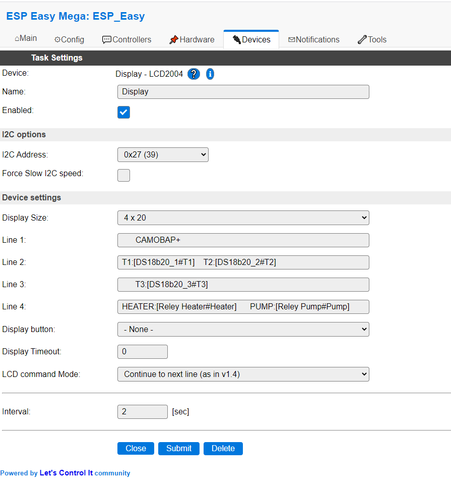Open the device info icon

pos(210,74)
